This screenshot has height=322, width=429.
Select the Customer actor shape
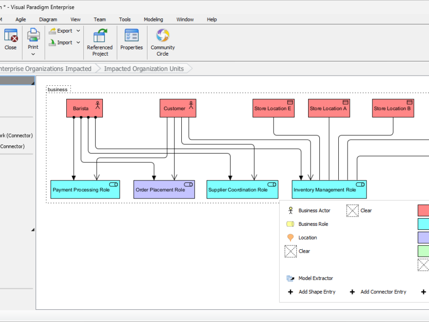[x=177, y=108]
